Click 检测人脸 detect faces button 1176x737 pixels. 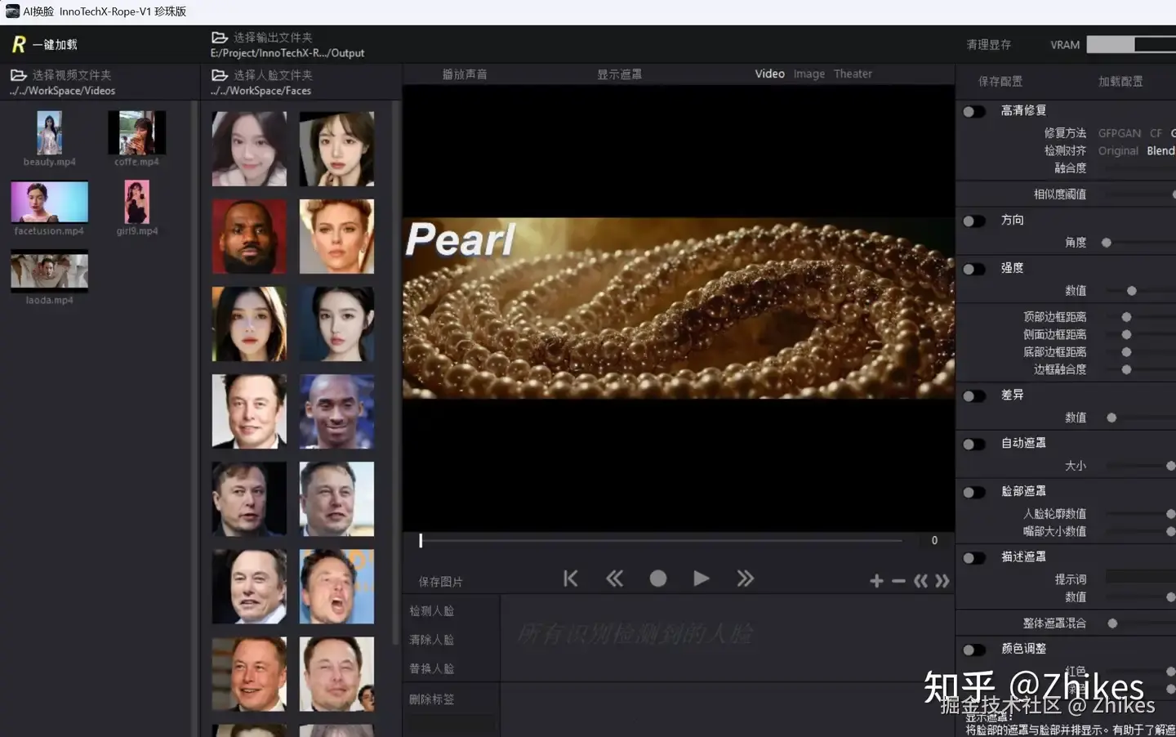click(431, 611)
